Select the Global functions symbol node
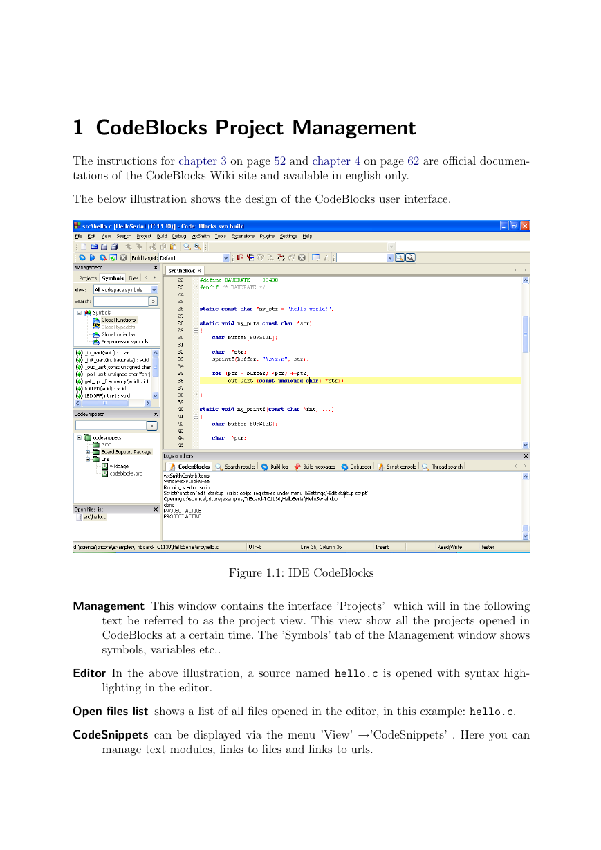Image resolution: width=601 pixels, height=850 pixels. click(x=119, y=320)
